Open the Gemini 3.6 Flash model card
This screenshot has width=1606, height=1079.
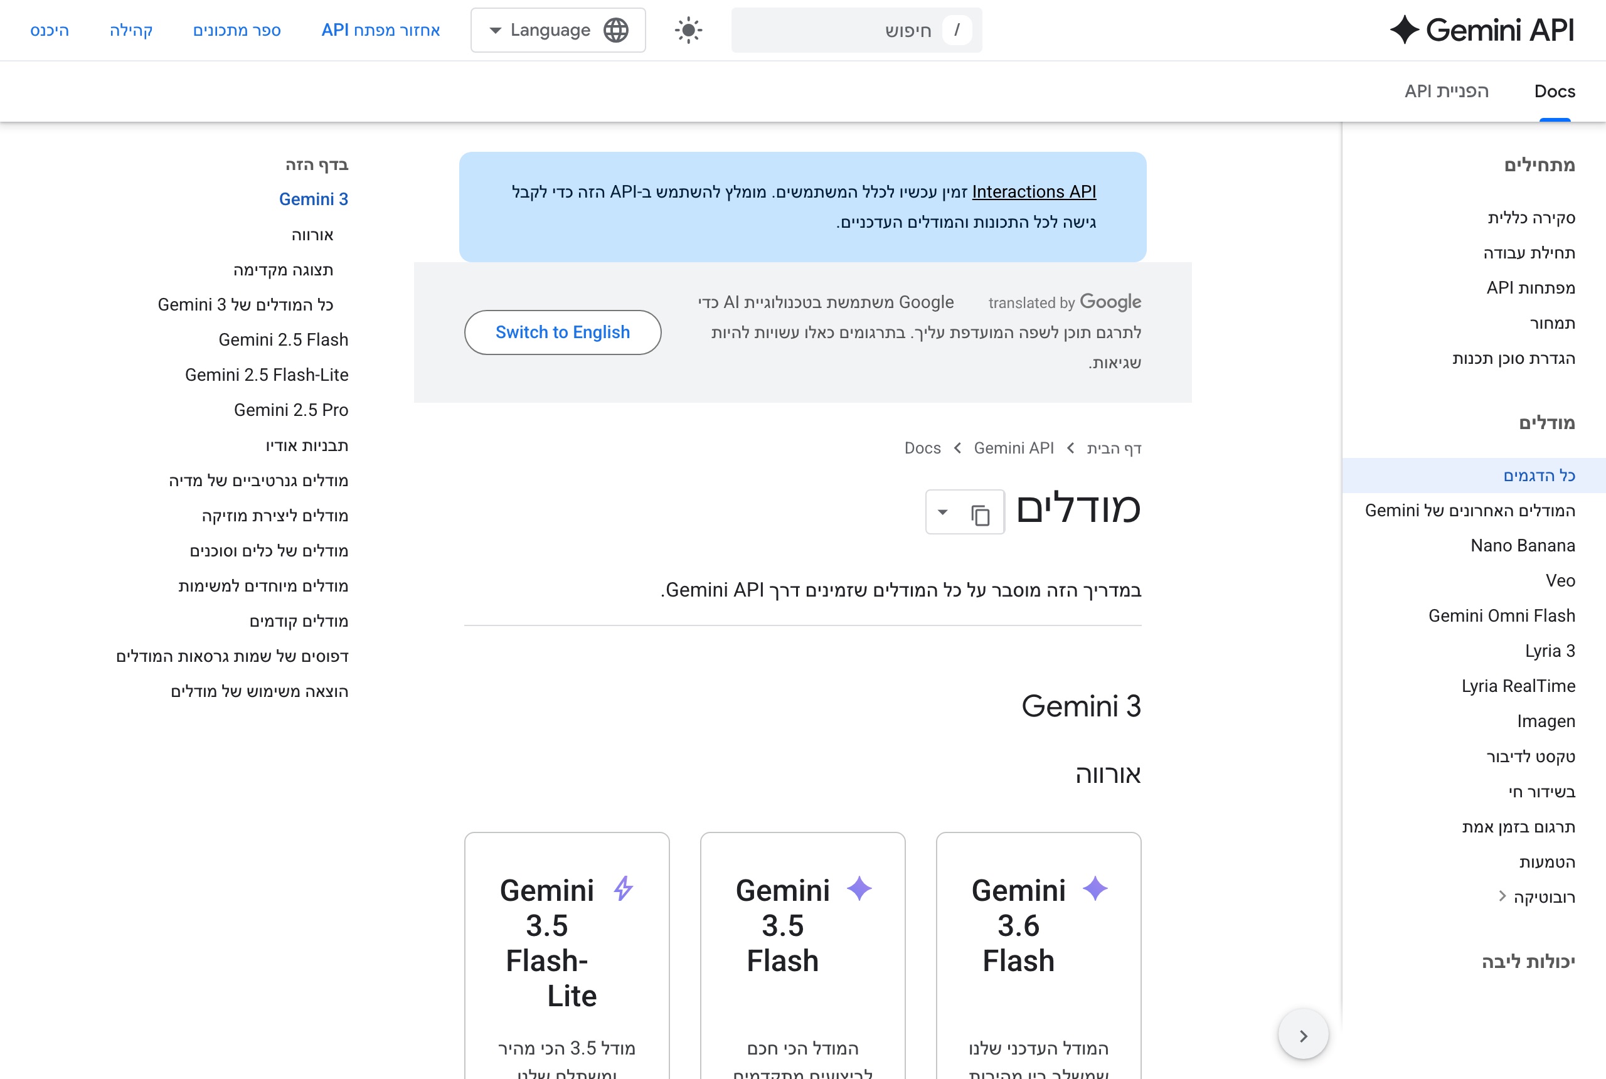(1038, 956)
